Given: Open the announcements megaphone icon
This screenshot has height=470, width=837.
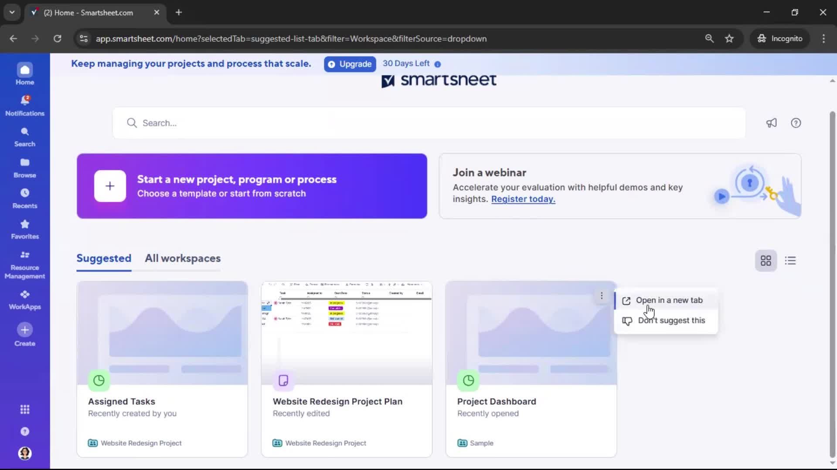Looking at the screenshot, I should point(771,123).
